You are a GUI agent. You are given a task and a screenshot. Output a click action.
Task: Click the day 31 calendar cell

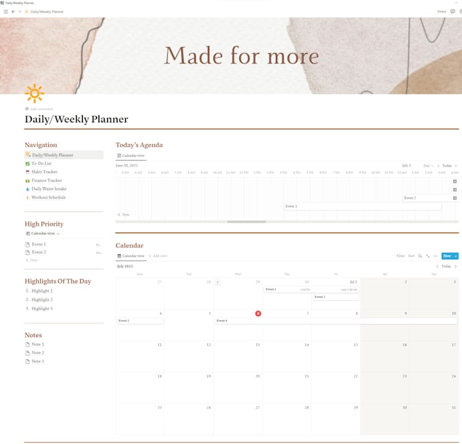[433, 420]
